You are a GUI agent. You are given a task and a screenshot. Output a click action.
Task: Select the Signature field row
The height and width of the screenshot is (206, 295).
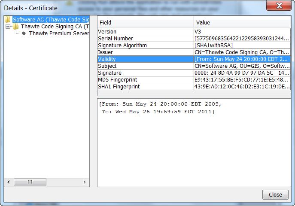click(x=194, y=73)
